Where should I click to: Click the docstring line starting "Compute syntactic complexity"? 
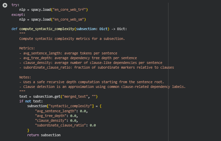(x=72, y=39)
